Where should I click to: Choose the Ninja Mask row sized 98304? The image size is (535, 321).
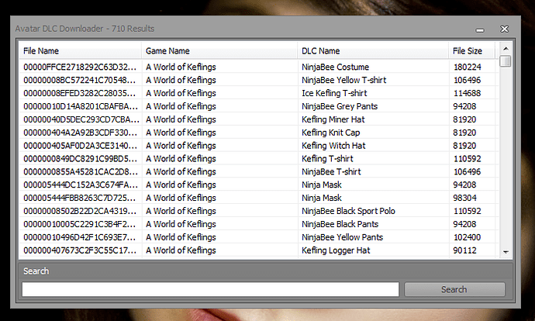[321, 198]
